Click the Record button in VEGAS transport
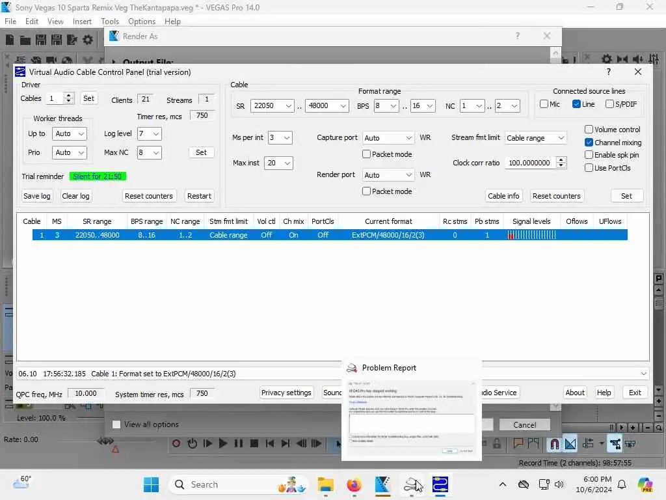 pos(176,443)
